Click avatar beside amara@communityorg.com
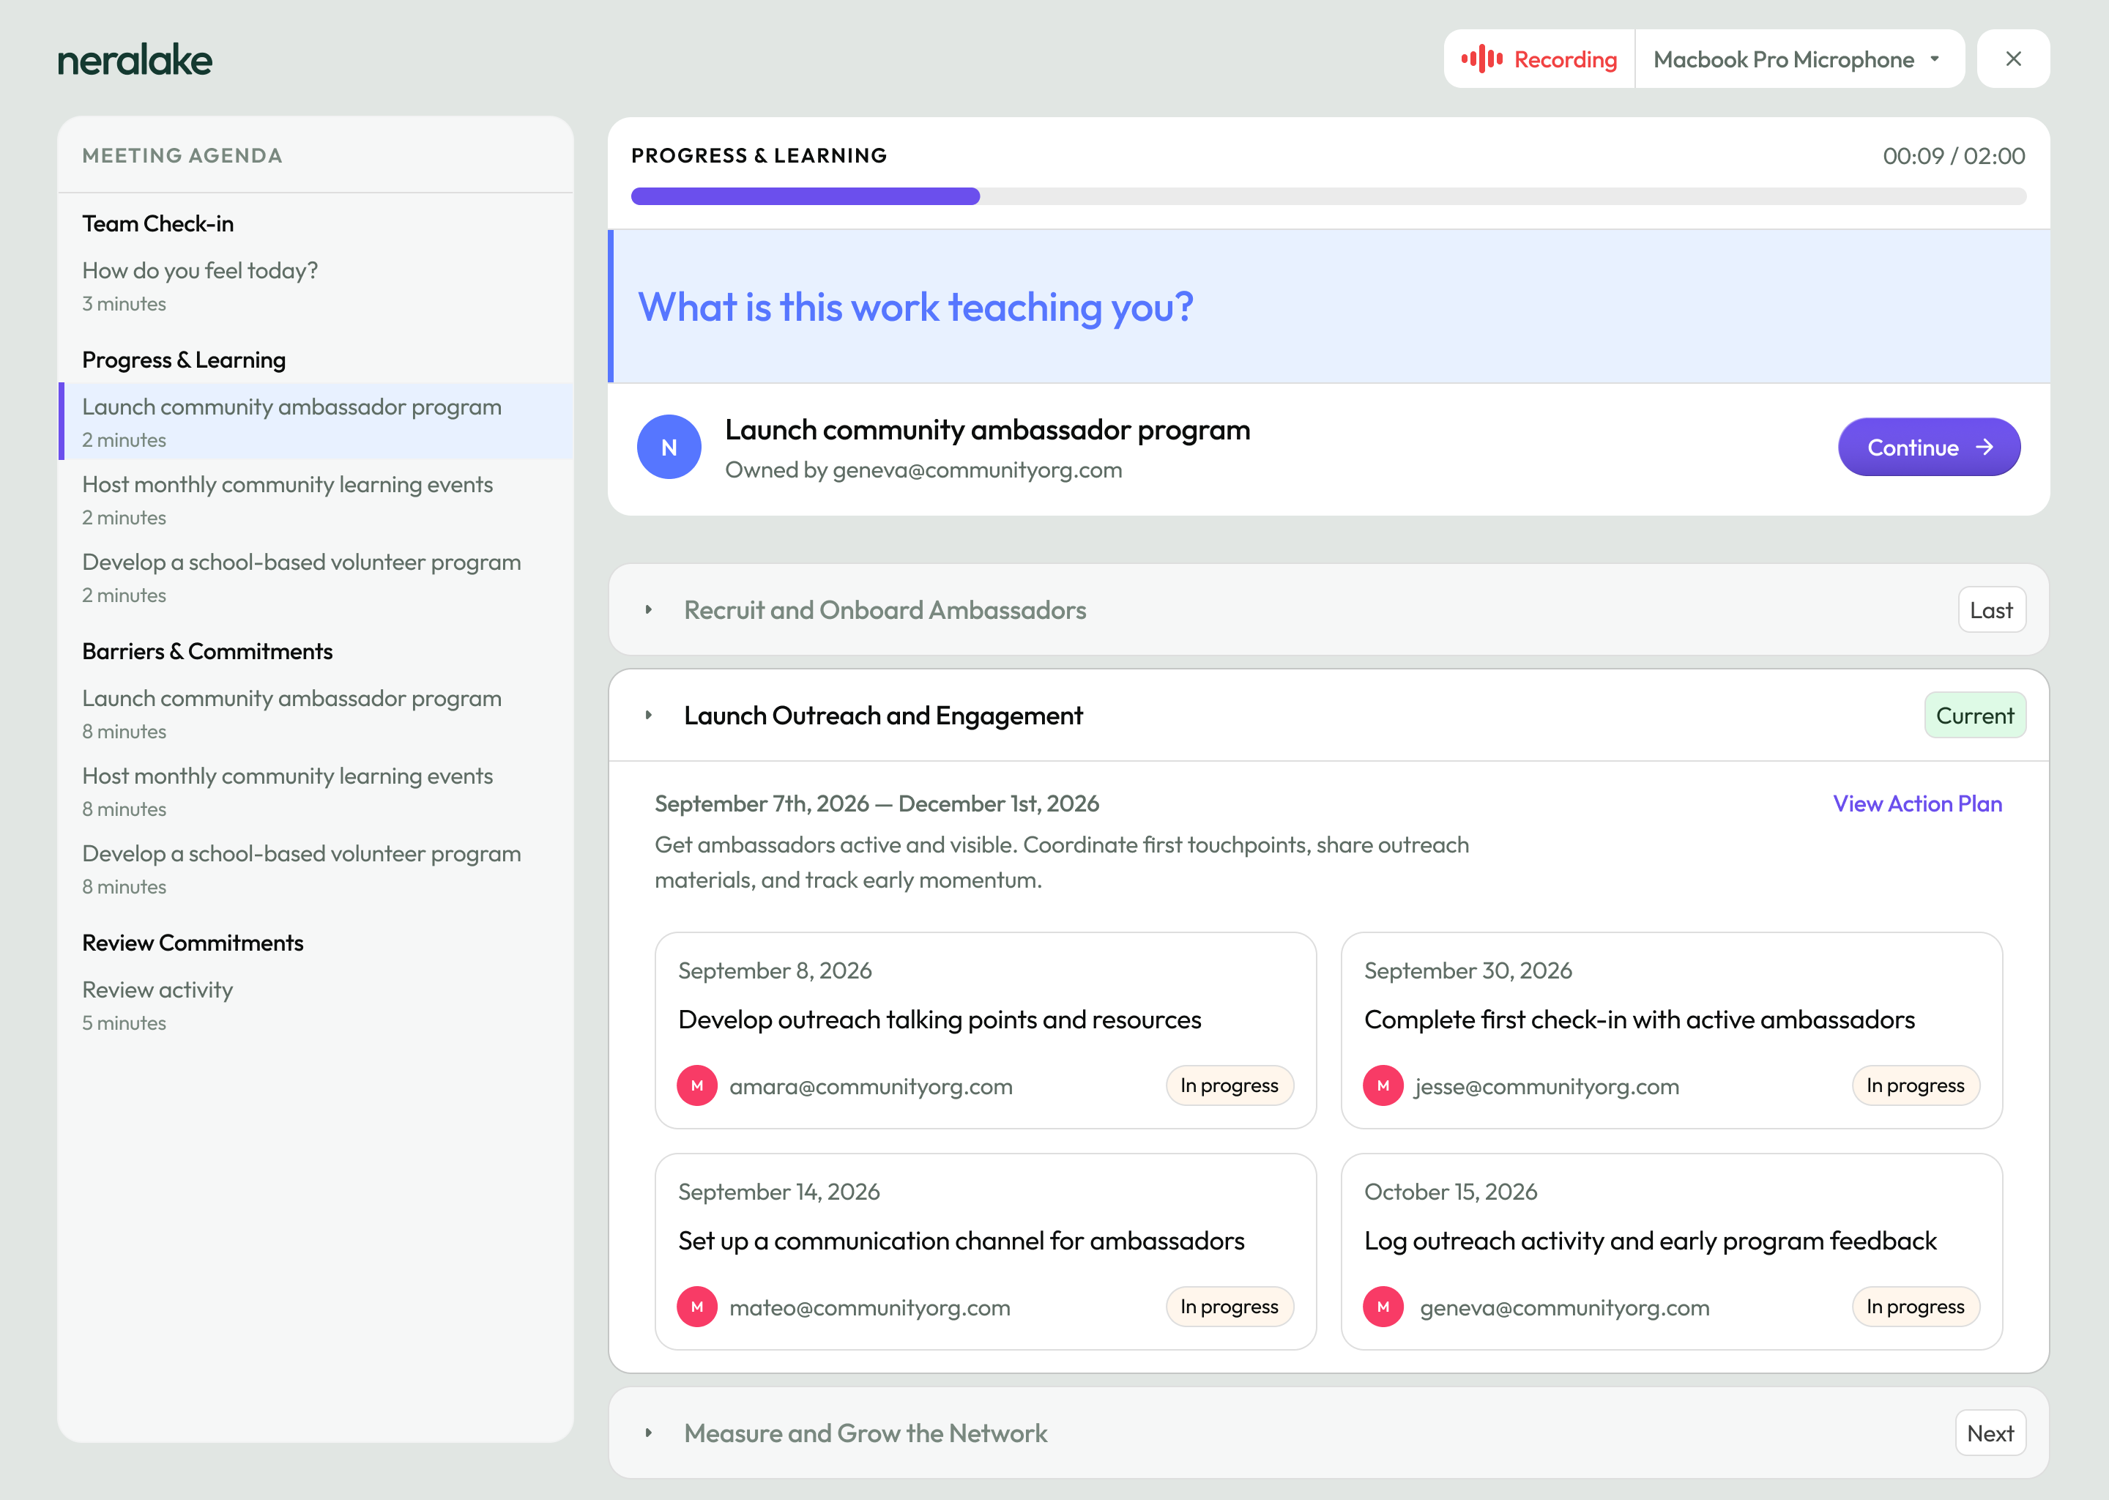This screenshot has width=2109, height=1500. (x=697, y=1085)
